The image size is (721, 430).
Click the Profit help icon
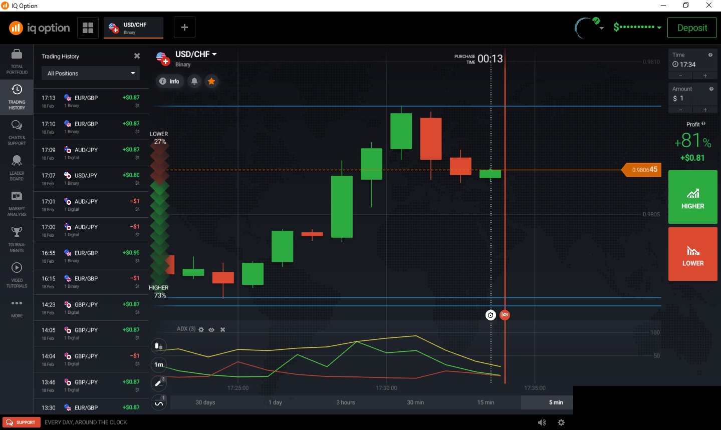click(x=703, y=124)
